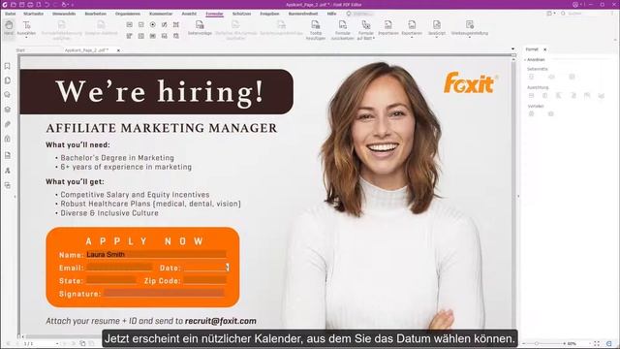Open Fields panel in left sidebar
620x349 pixels.
point(8,155)
